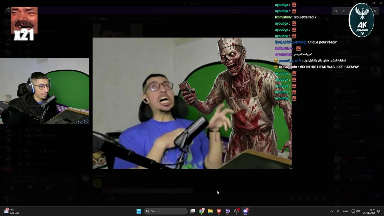The width and height of the screenshot is (384, 216).
Task: Click the ENG language indicator
Action: (x=346, y=211)
